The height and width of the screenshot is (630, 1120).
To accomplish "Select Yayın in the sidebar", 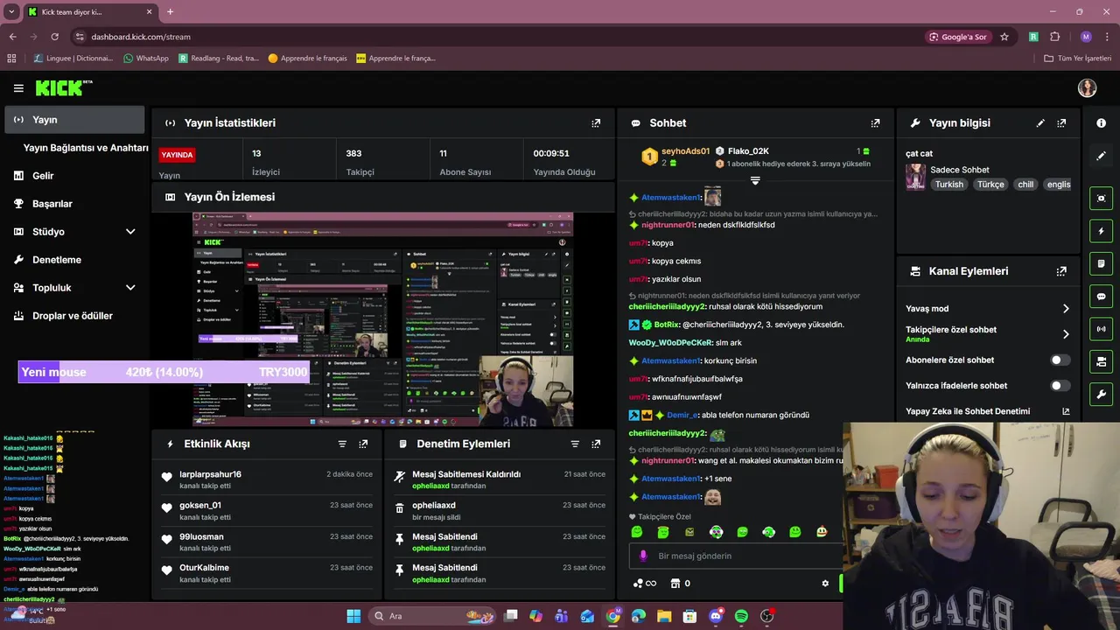I will point(74,120).
